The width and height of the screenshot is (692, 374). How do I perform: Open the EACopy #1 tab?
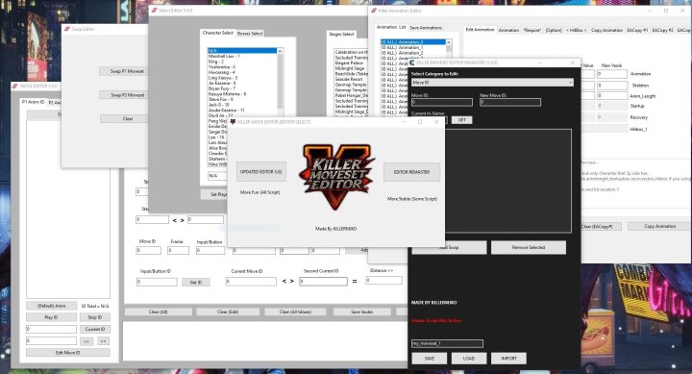pyautogui.click(x=637, y=31)
